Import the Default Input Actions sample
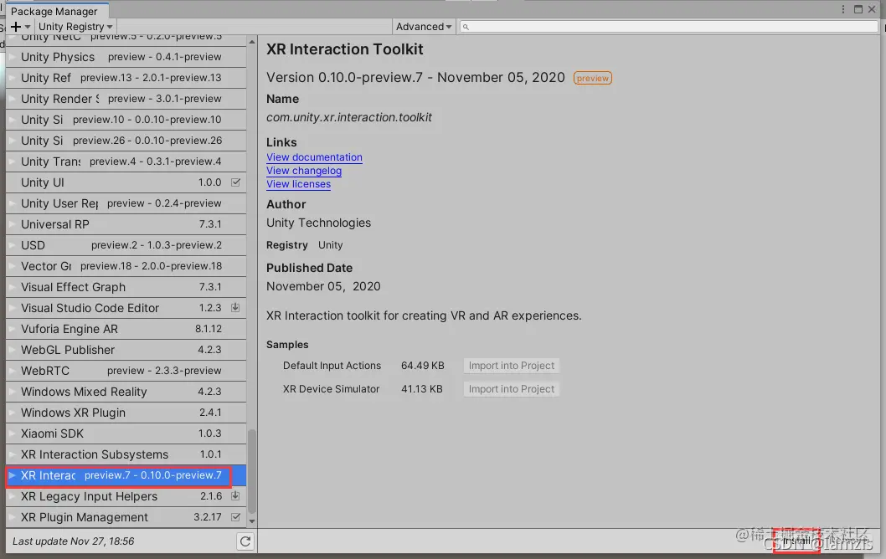 pos(512,366)
